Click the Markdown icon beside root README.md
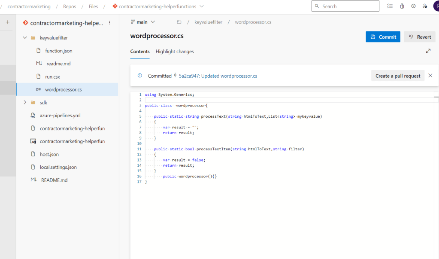The image size is (439, 259). click(33, 180)
